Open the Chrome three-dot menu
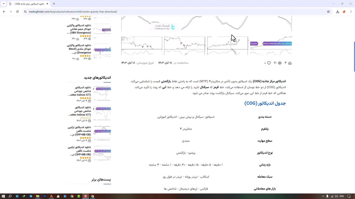The width and height of the screenshot is (355, 199). click(x=351, y=12)
